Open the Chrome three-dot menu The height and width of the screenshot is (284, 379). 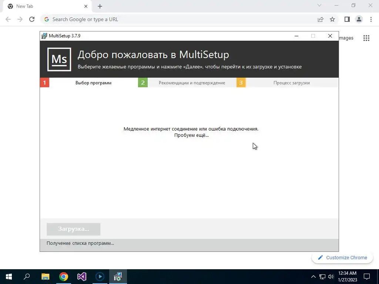point(371,19)
